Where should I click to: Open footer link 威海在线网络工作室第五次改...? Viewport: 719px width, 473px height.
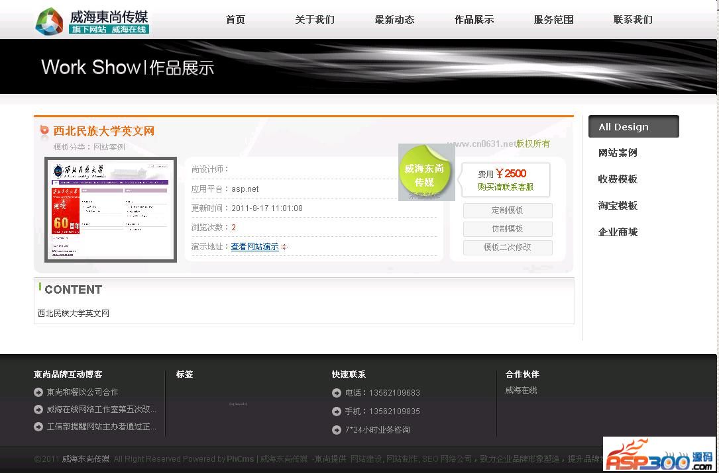(x=101, y=409)
